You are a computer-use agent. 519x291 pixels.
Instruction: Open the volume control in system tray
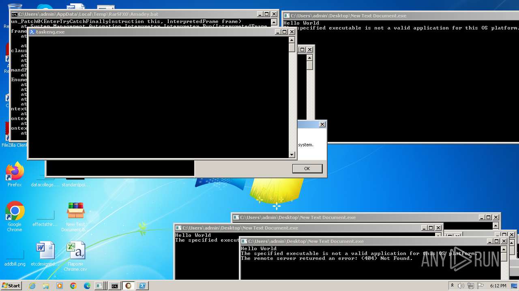(461, 286)
